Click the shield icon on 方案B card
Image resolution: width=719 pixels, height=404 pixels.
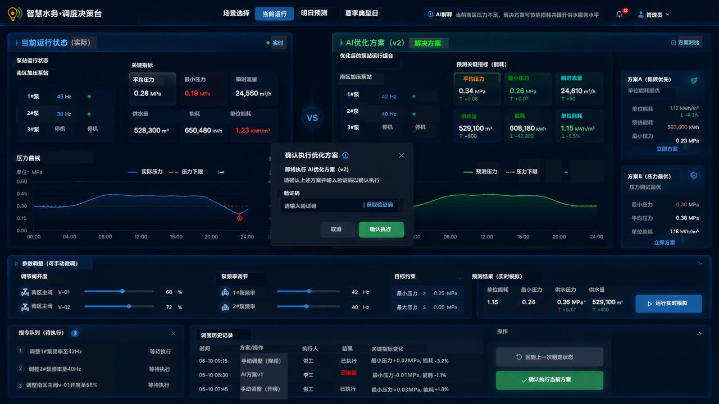[694, 176]
